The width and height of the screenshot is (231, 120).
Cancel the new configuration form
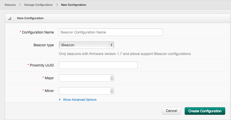(x=171, y=111)
